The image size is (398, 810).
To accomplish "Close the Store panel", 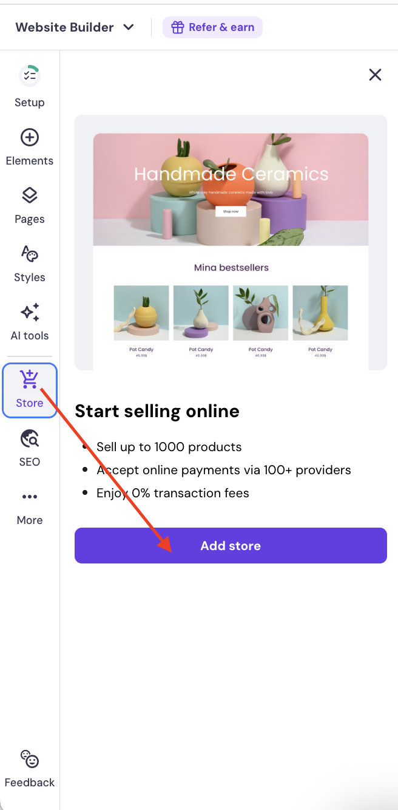I will [x=375, y=75].
